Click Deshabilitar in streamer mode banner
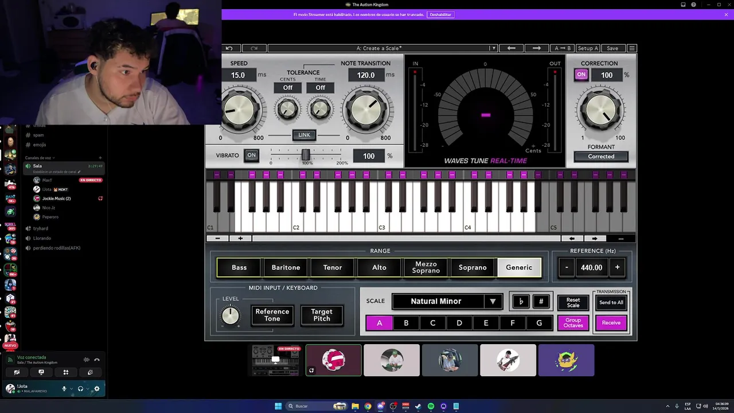Screen dimensions: 734x413 [440, 14]
